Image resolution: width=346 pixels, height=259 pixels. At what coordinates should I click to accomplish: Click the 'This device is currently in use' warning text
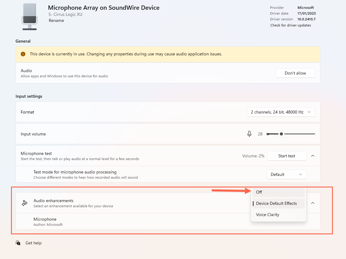pos(126,54)
